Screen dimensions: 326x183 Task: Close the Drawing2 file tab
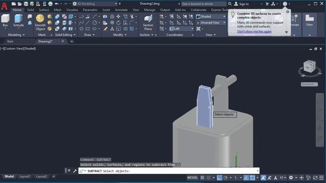(x=63, y=41)
